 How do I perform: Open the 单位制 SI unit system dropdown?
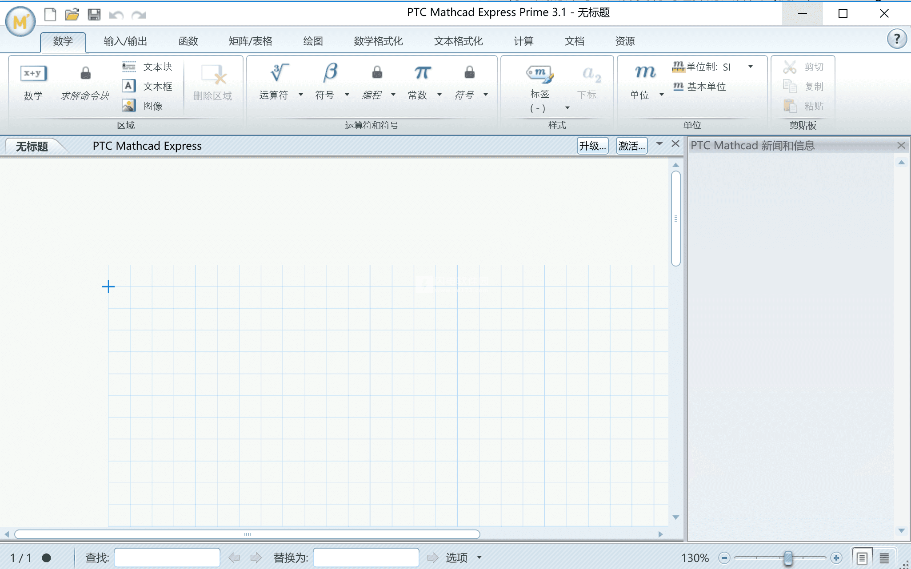(x=751, y=67)
